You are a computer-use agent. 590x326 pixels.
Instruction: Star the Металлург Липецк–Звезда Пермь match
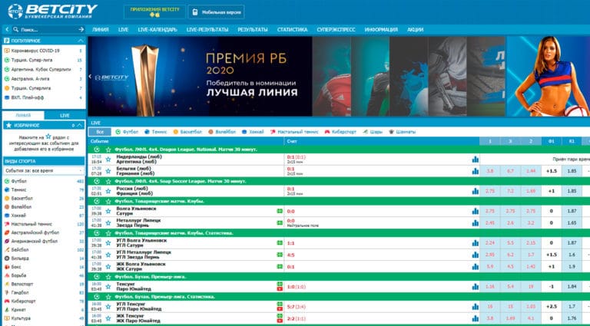[108, 223]
